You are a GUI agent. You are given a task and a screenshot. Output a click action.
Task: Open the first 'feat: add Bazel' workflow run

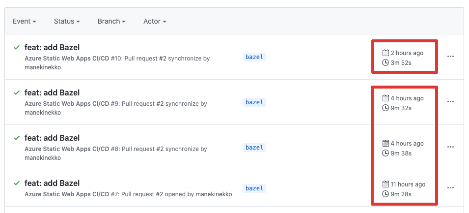click(52, 47)
